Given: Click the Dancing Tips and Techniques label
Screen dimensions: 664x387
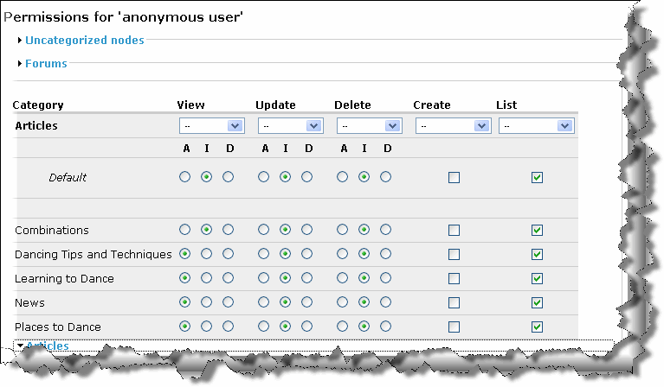Looking at the screenshot, I should pyautogui.click(x=93, y=254).
